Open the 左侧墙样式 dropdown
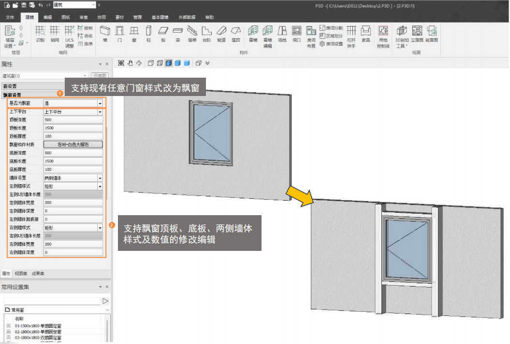 pos(100,186)
